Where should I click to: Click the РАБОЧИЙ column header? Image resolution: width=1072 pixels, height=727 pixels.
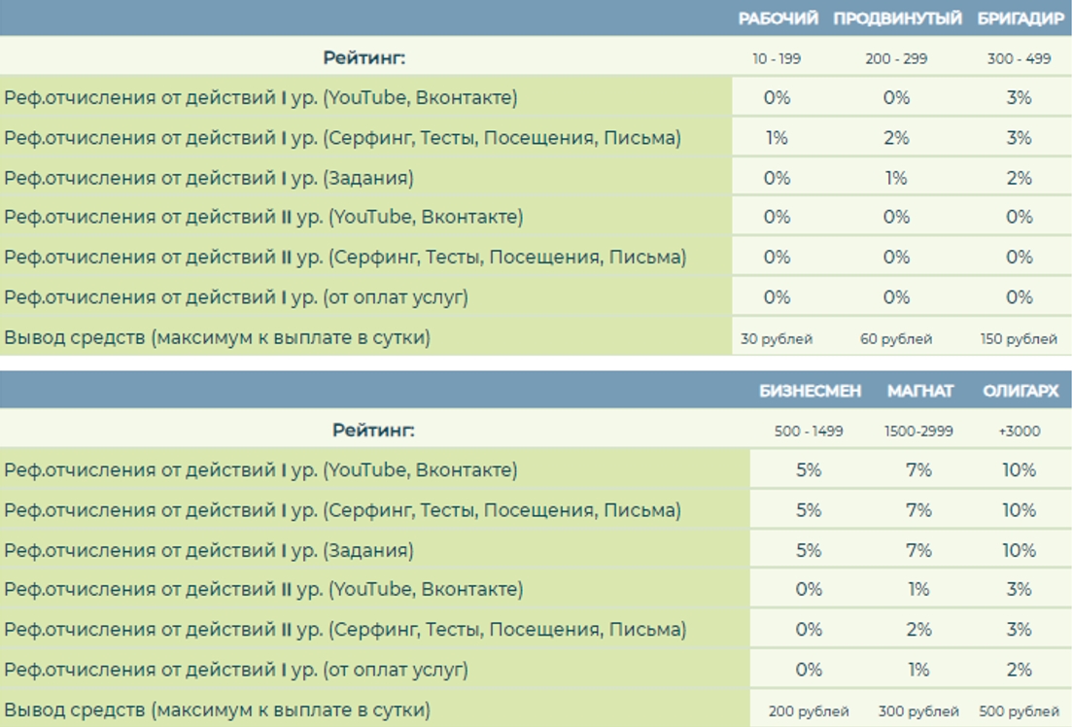point(778,18)
